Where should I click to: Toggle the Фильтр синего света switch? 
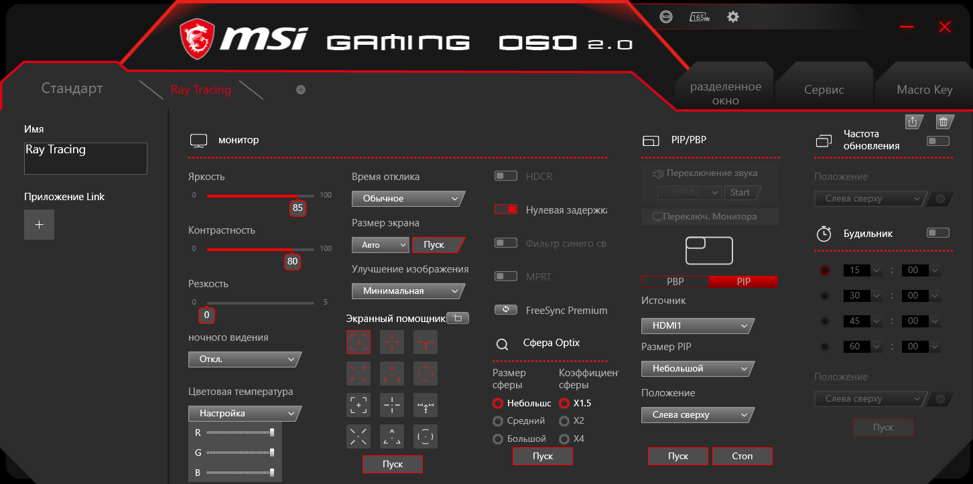click(506, 243)
